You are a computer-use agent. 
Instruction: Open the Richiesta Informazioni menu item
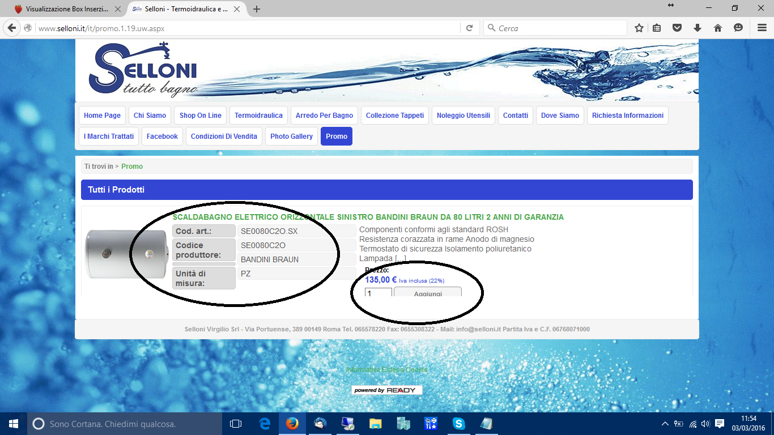628,115
